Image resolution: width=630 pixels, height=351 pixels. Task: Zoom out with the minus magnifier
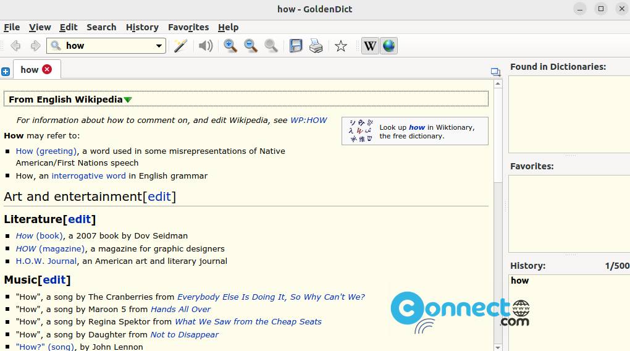coord(251,46)
